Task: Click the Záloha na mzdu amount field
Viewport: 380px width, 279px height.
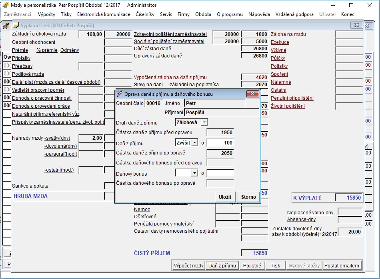Action: coord(349,34)
